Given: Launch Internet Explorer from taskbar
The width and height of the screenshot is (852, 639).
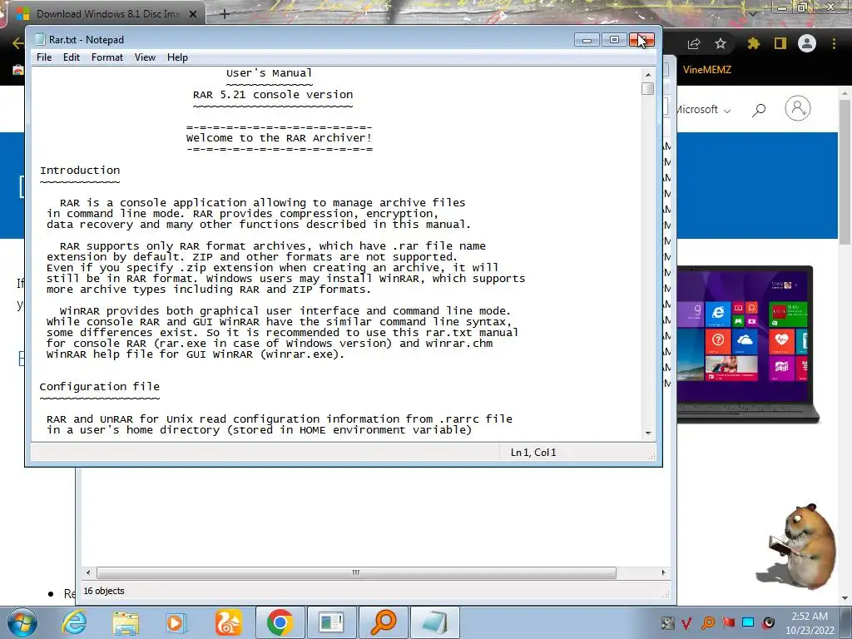Looking at the screenshot, I should click(73, 622).
